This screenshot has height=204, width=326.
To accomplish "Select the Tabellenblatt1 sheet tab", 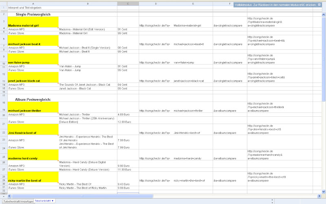I will (x=43, y=201).
